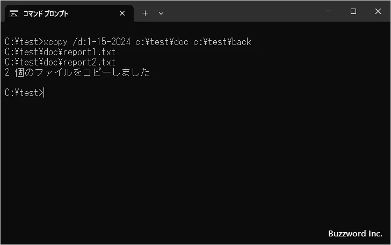Image resolution: width=391 pixels, height=245 pixels.
Task: Minimize the terminal window
Action: (329, 11)
